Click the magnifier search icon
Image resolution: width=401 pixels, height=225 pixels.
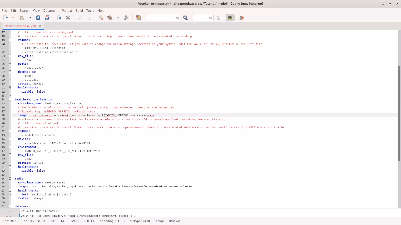tap(185, 18)
